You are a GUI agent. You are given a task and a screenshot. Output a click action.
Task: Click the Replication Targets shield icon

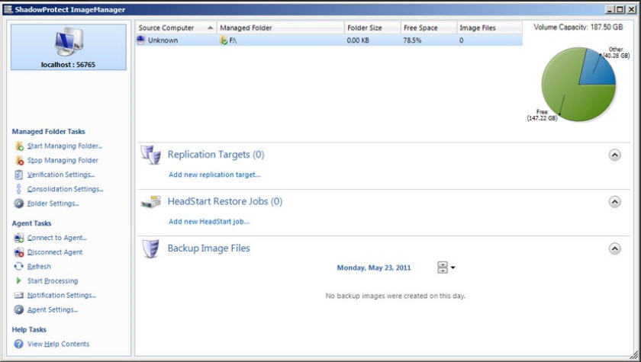click(151, 155)
